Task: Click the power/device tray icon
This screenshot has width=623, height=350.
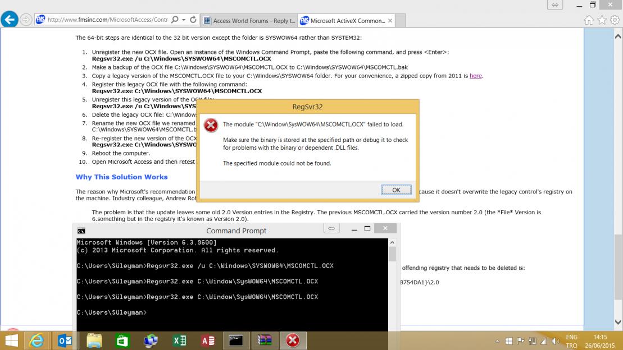Action: pyautogui.click(x=532, y=341)
